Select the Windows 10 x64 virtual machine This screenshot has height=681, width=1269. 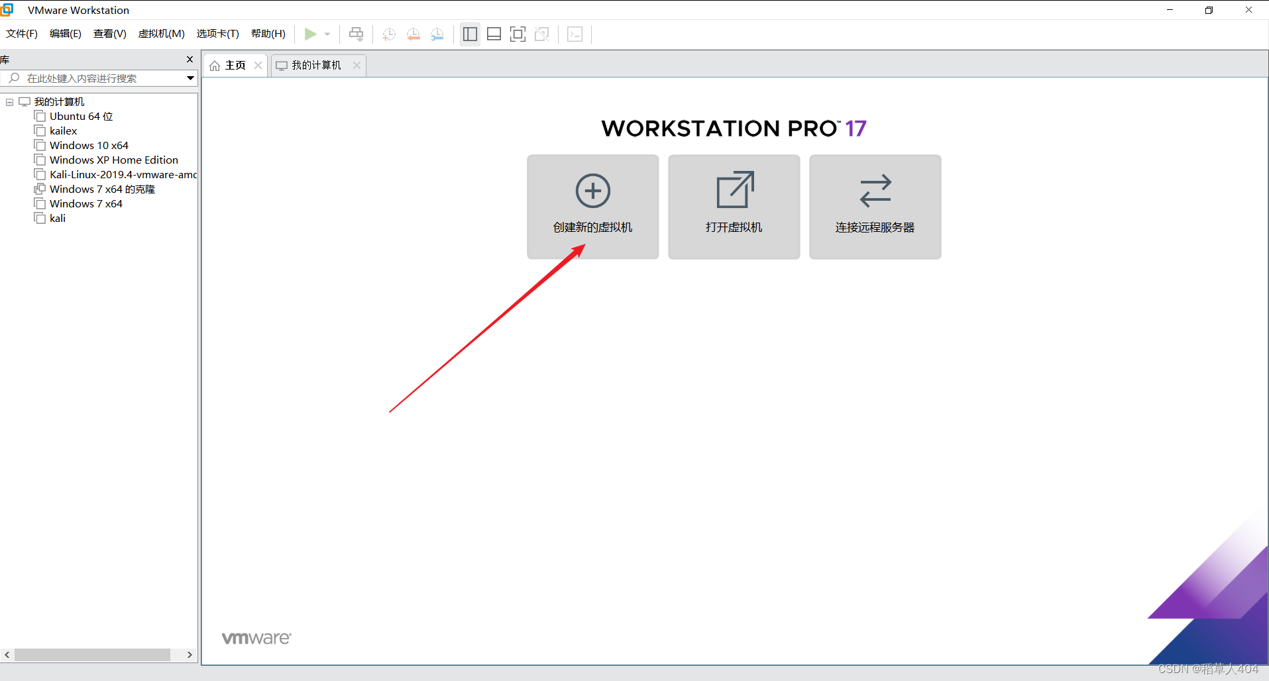coord(89,146)
